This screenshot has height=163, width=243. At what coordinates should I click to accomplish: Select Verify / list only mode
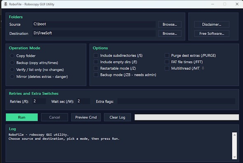12,70
